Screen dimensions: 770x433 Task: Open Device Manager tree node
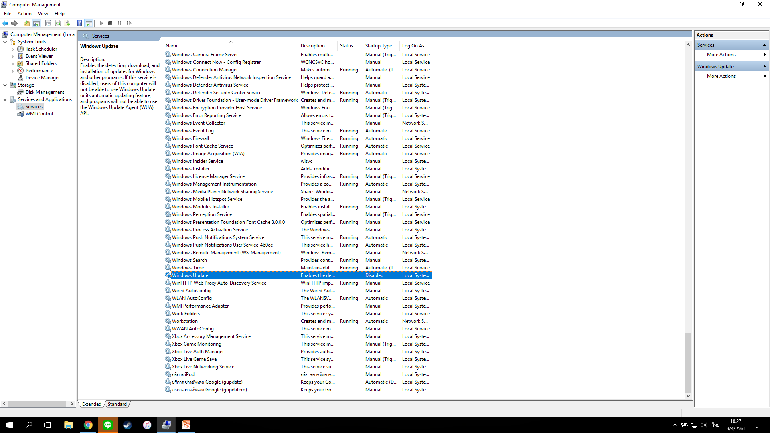(x=43, y=78)
